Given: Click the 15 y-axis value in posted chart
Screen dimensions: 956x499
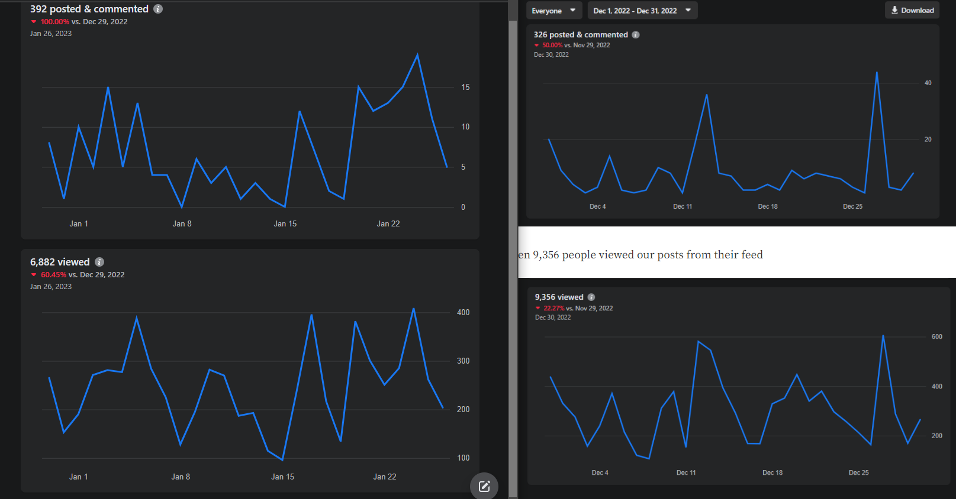Looking at the screenshot, I should tap(466, 88).
